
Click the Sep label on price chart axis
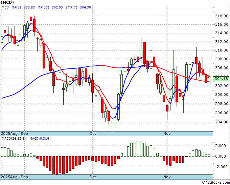(x=24, y=134)
